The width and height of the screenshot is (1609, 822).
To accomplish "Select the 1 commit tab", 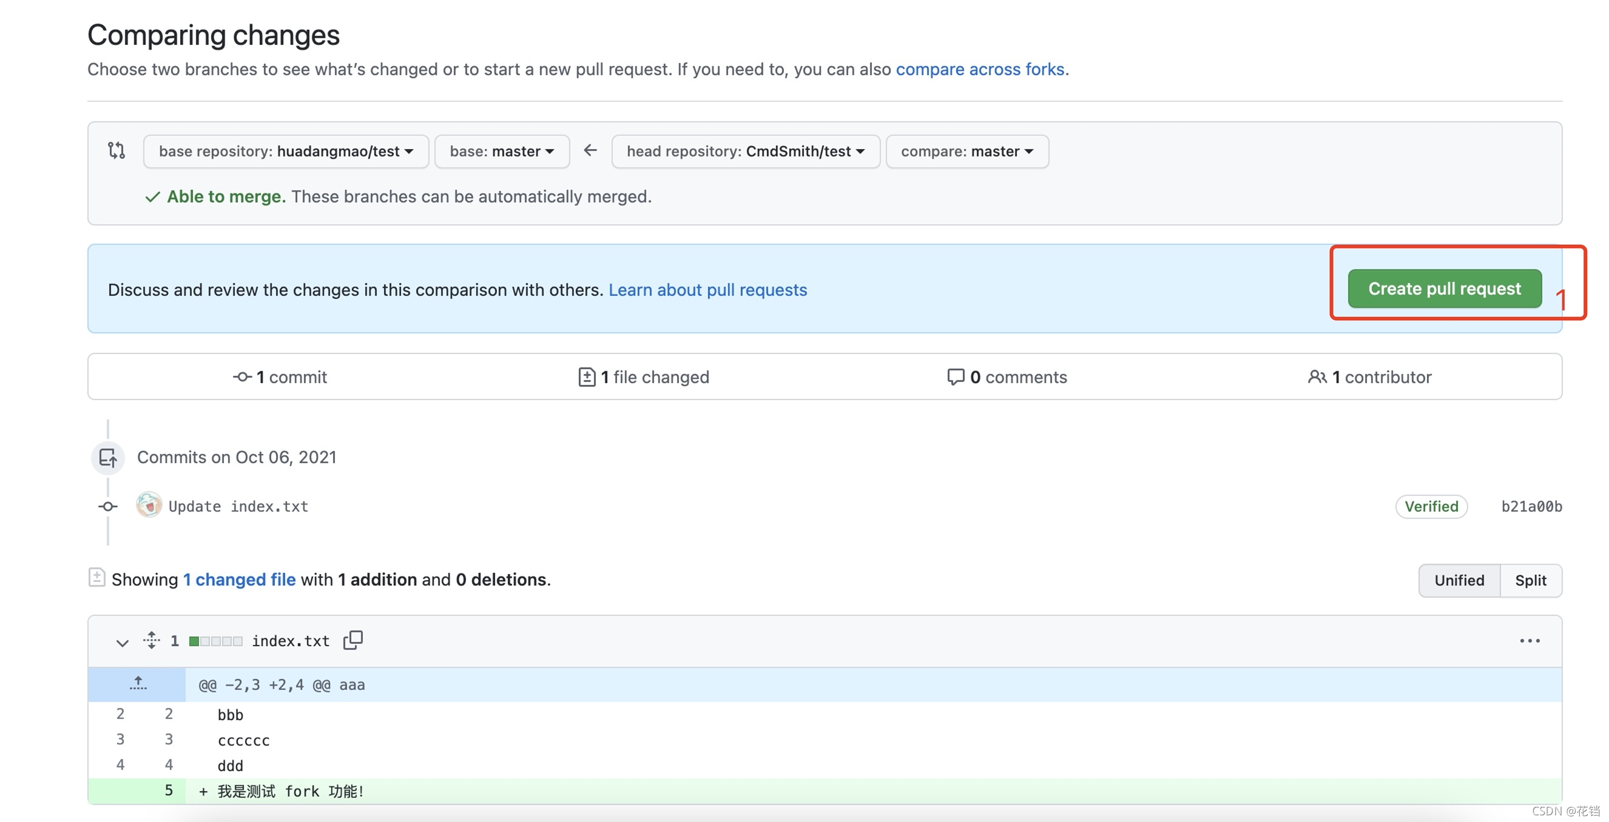I will [280, 377].
